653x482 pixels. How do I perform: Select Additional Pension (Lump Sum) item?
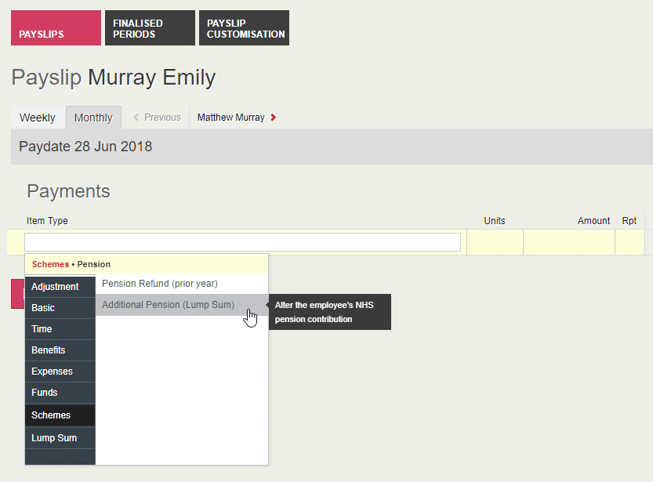(x=168, y=305)
